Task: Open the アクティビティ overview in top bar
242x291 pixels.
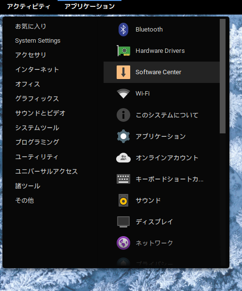Action: point(29,6)
